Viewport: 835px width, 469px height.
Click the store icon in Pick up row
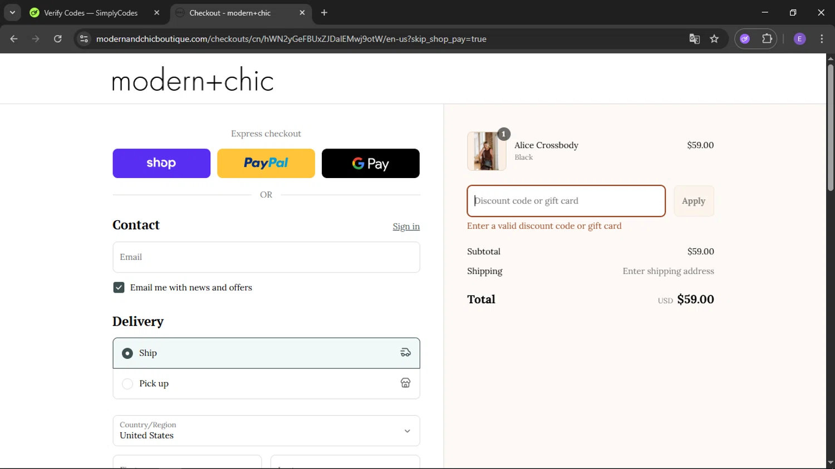tap(406, 383)
